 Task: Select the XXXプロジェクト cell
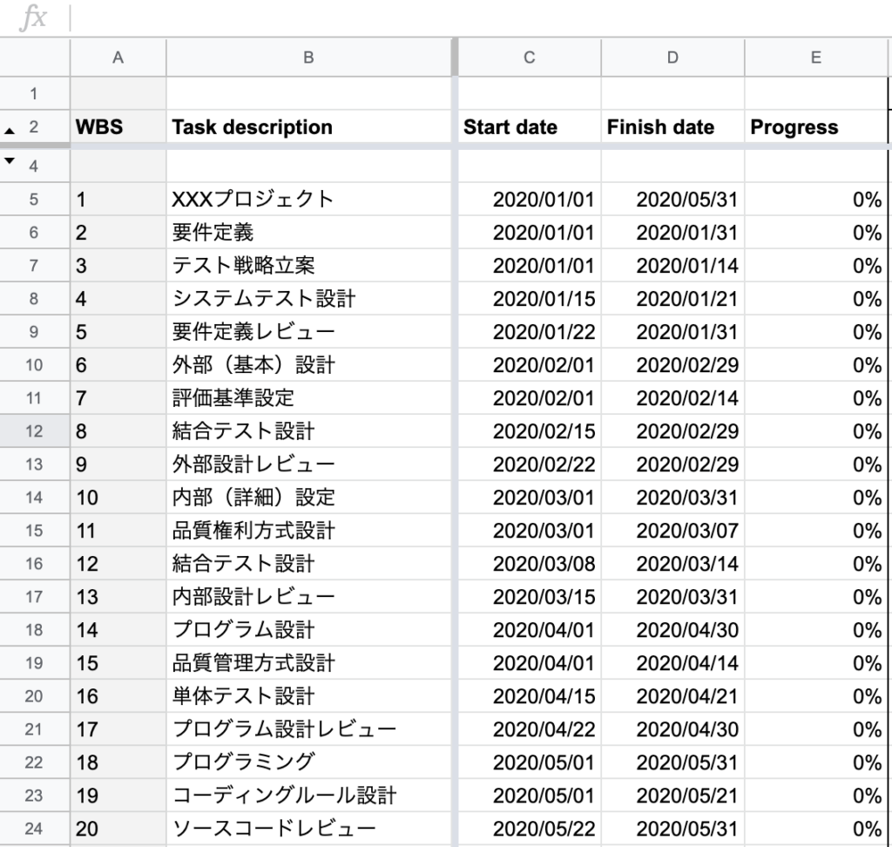[308, 200]
